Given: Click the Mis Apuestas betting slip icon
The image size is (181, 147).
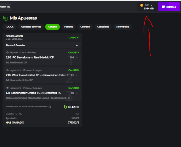Looking at the screenshot, I should (x=5, y=18).
